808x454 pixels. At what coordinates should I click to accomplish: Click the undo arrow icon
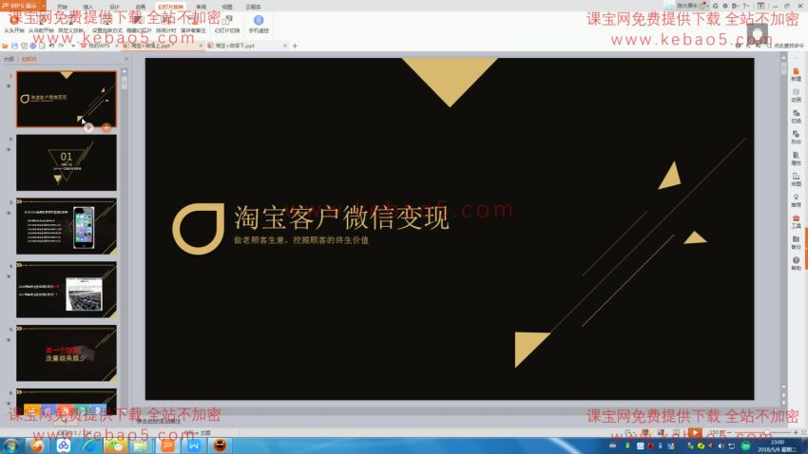52,46
